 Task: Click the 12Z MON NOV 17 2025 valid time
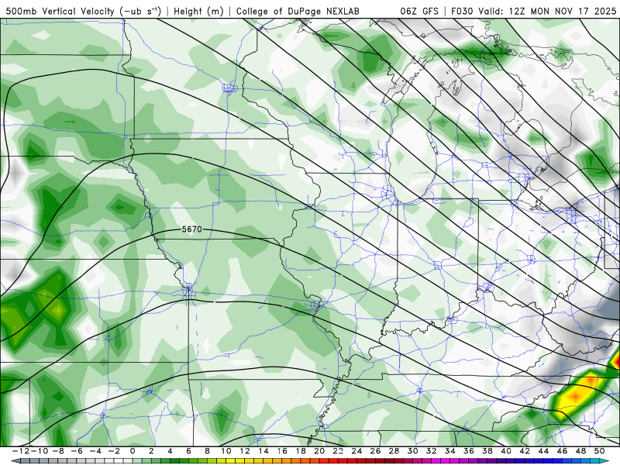563,11
